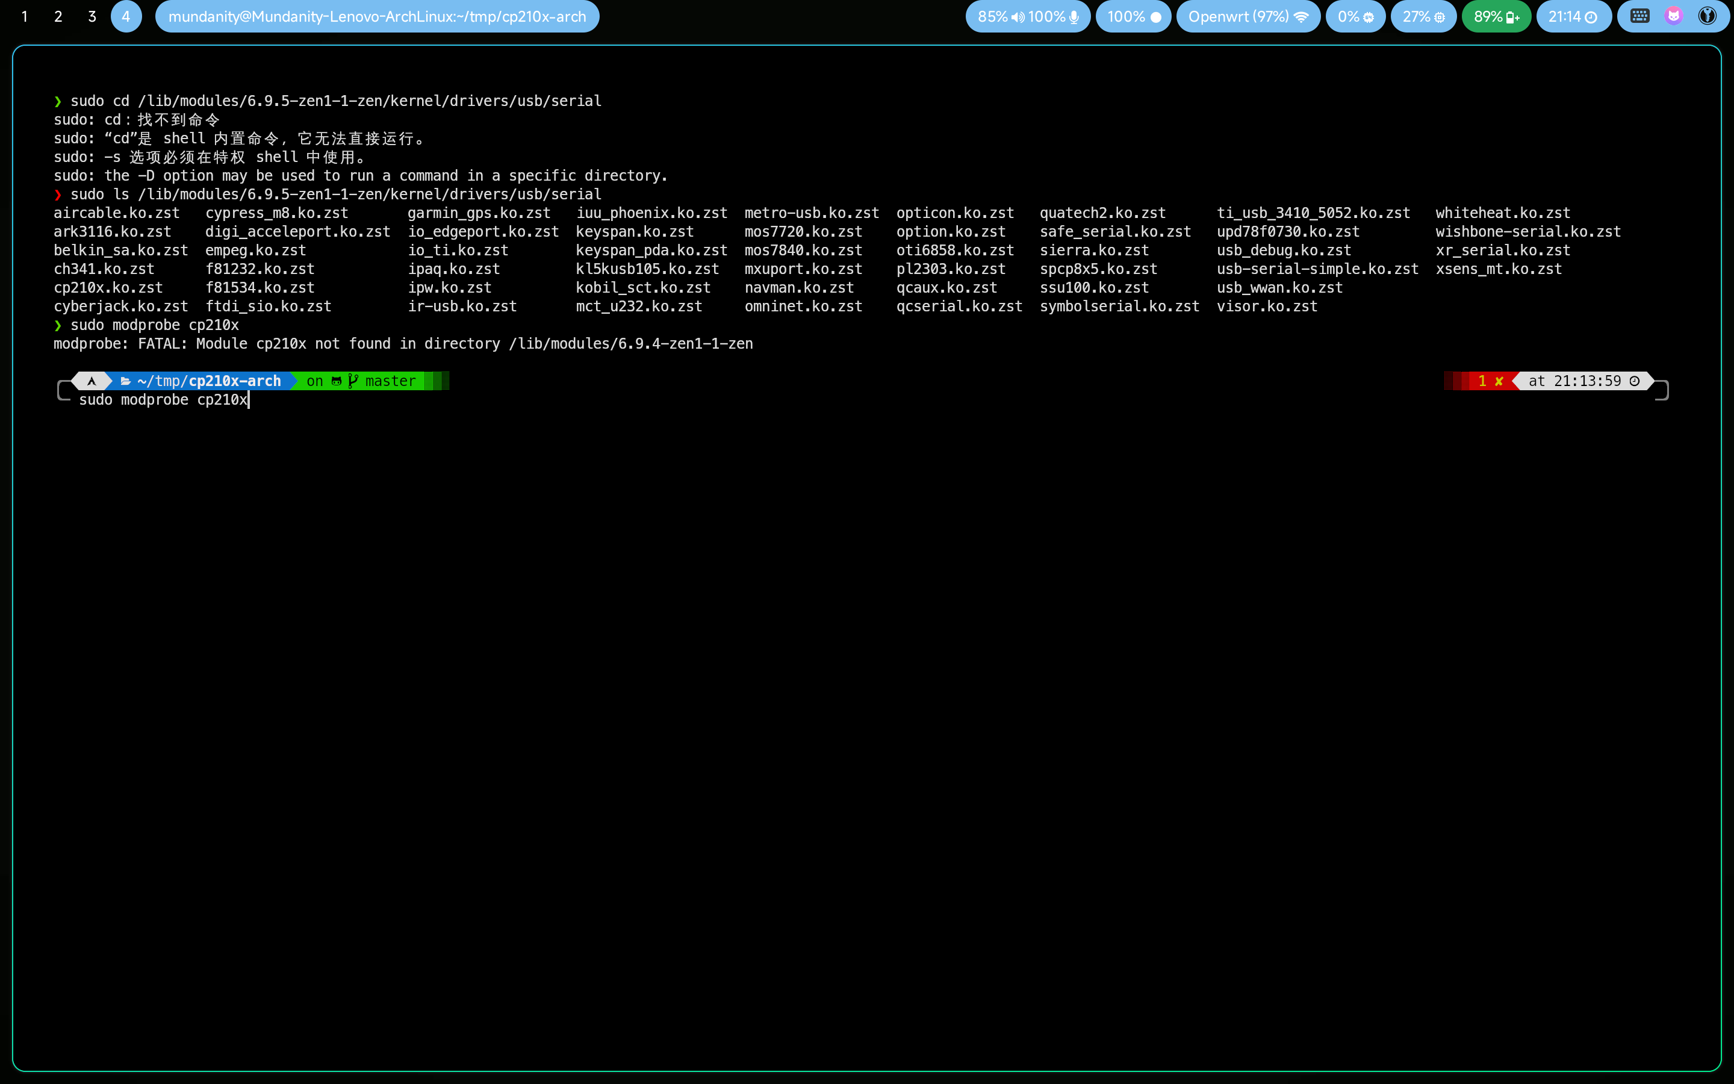Toggle the virtual keyboard icon

1639,16
